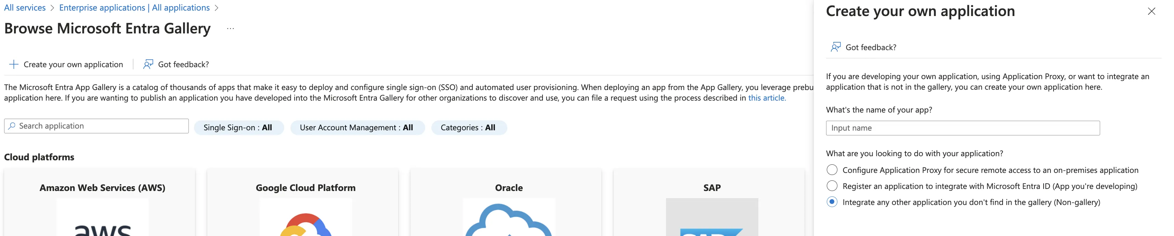Click the chevron after the All services breadcrumb
The width and height of the screenshot is (1174, 236).
pyautogui.click(x=52, y=8)
